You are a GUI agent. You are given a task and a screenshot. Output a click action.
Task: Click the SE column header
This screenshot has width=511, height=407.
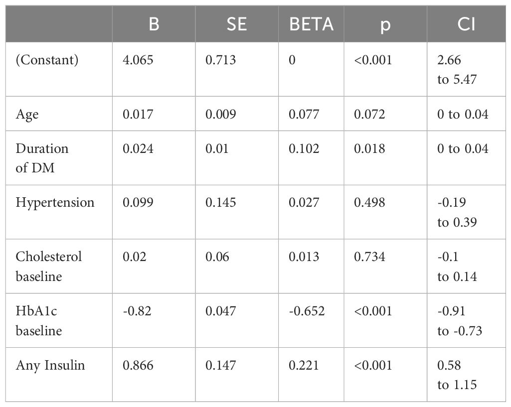point(237,24)
